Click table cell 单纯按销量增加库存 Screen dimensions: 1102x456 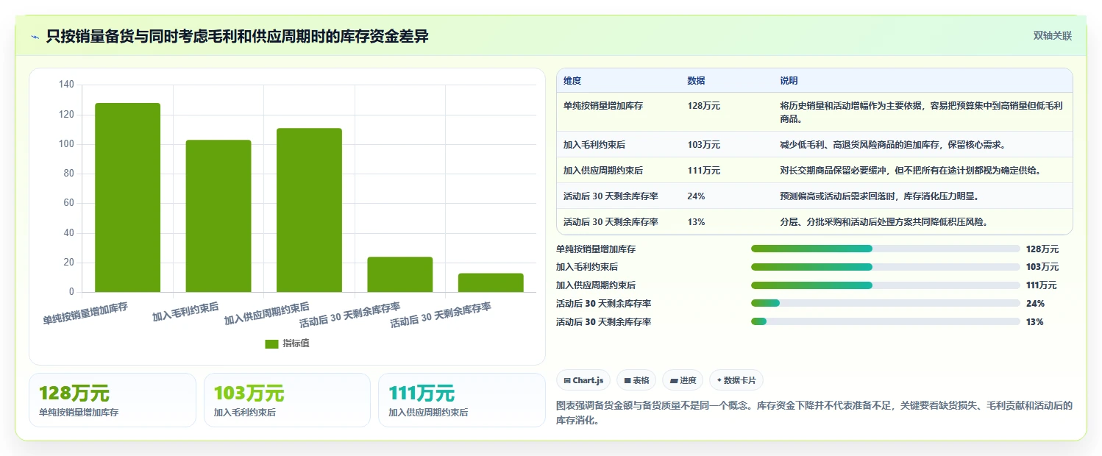tap(603, 106)
